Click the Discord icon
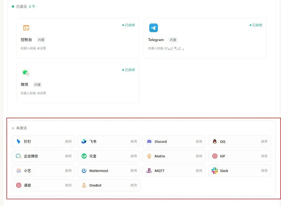 click(149, 141)
